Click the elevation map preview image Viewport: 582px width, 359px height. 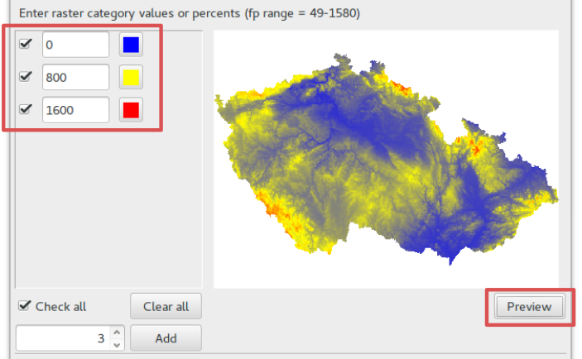point(386,159)
